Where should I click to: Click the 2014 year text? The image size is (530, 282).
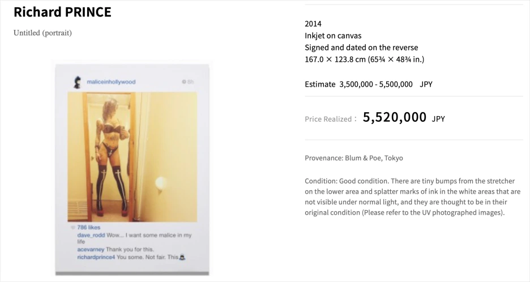tap(313, 24)
